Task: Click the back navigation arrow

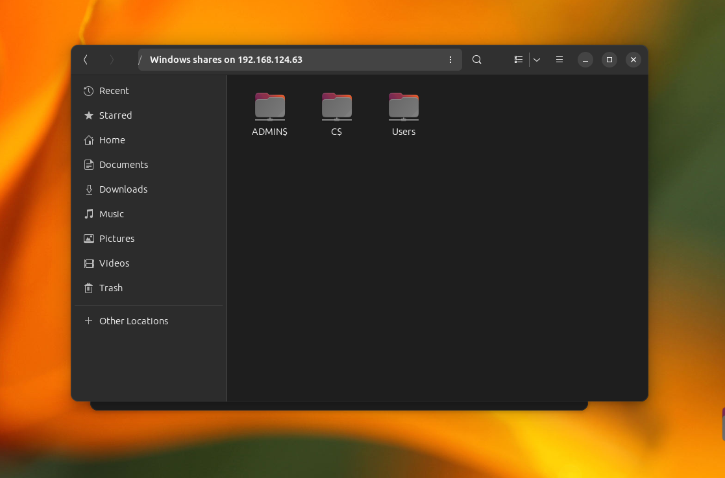Action: (85, 60)
